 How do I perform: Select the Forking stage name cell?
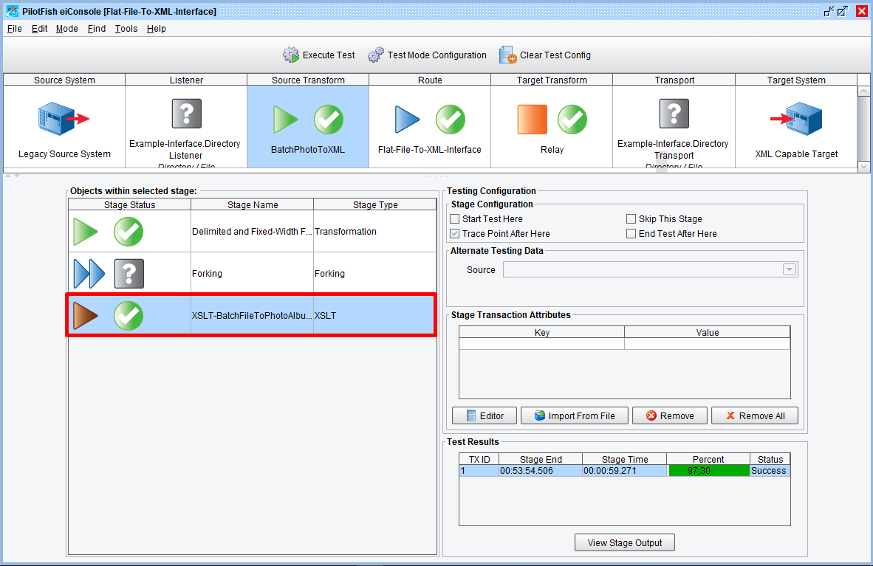click(x=252, y=274)
